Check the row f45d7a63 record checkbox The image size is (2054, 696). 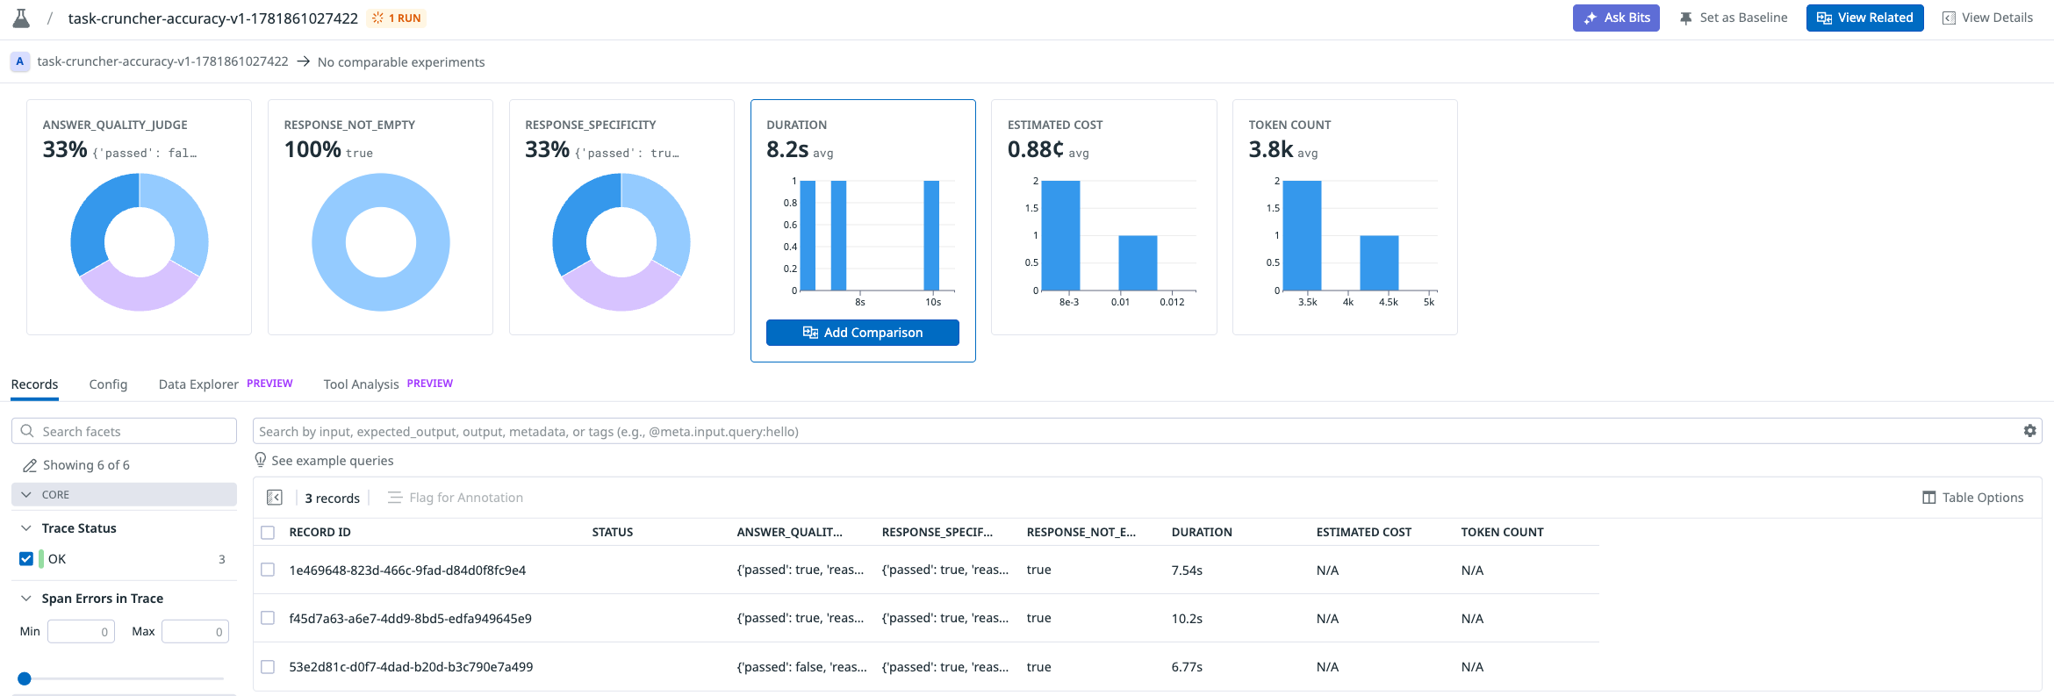click(x=268, y=619)
